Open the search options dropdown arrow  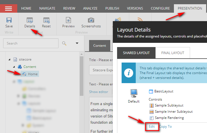pyautogui.click(x=77, y=43)
